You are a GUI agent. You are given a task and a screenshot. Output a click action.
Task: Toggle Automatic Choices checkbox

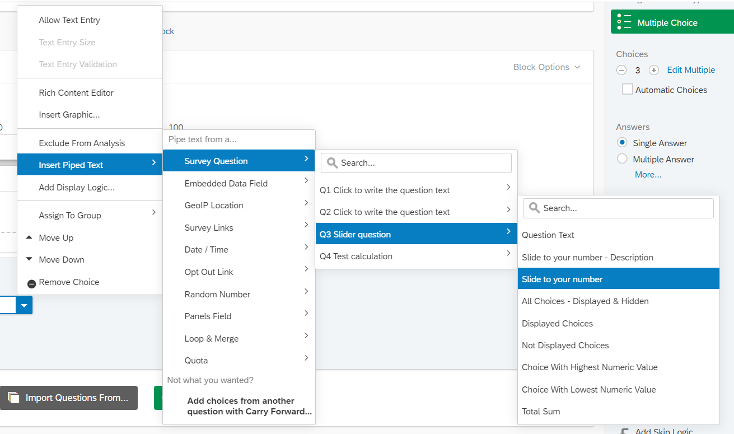pyautogui.click(x=628, y=90)
